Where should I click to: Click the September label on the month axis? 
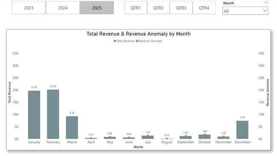coord(186,142)
